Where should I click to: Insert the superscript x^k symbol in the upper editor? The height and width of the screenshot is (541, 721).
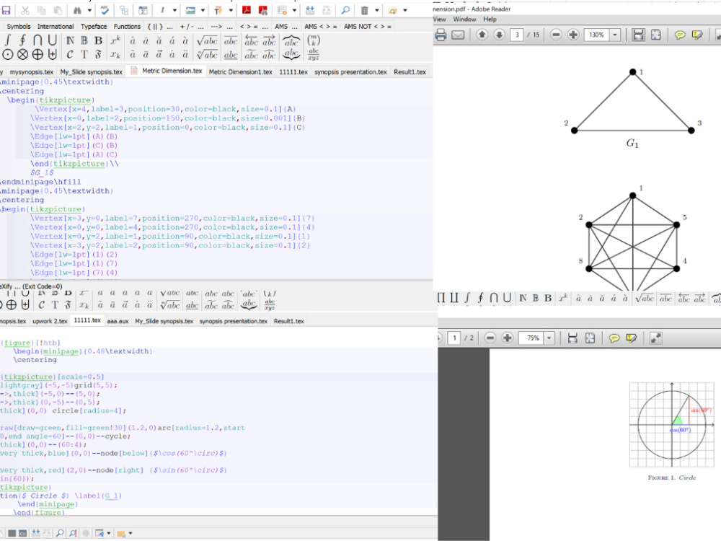(115, 40)
